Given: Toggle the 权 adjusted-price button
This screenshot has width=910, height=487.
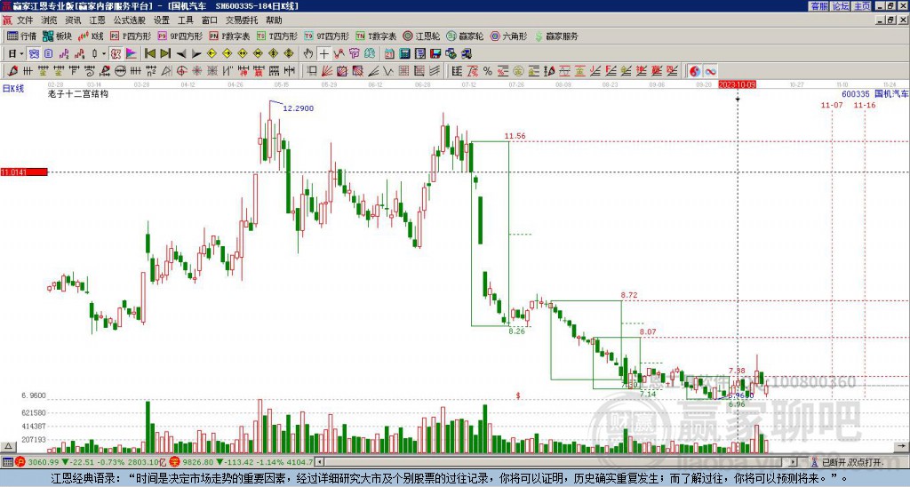Looking at the screenshot, I should [x=116, y=53].
